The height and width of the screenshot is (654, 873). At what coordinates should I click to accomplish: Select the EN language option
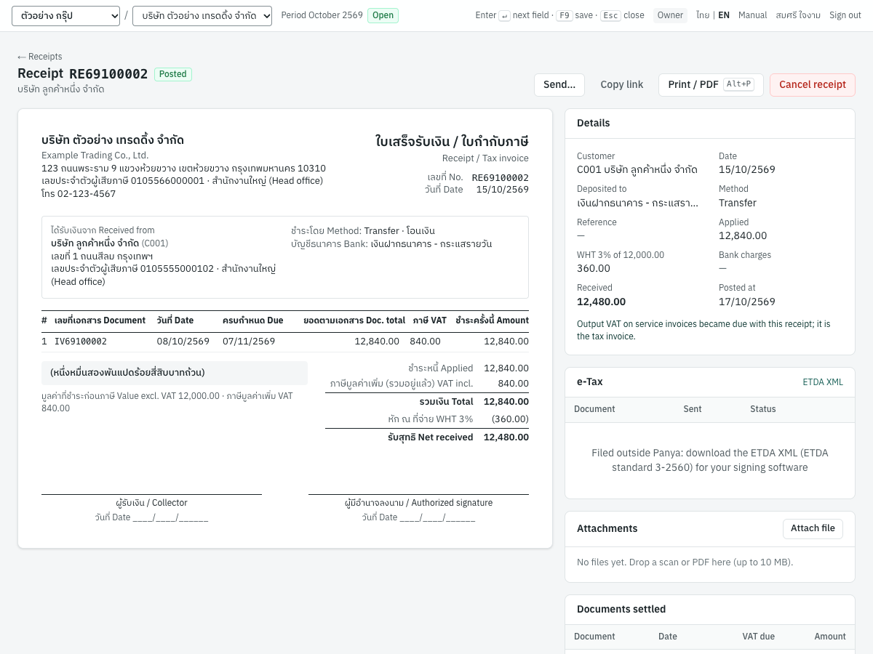[724, 15]
